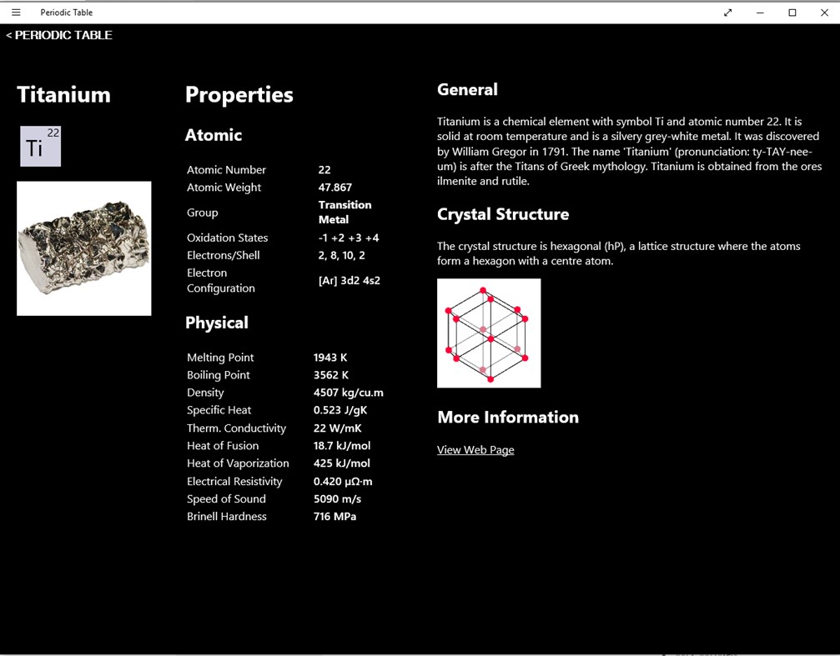The image size is (840, 656).
Task: Select the back arrow before PERIODIC TABLE
Action: tap(9, 35)
